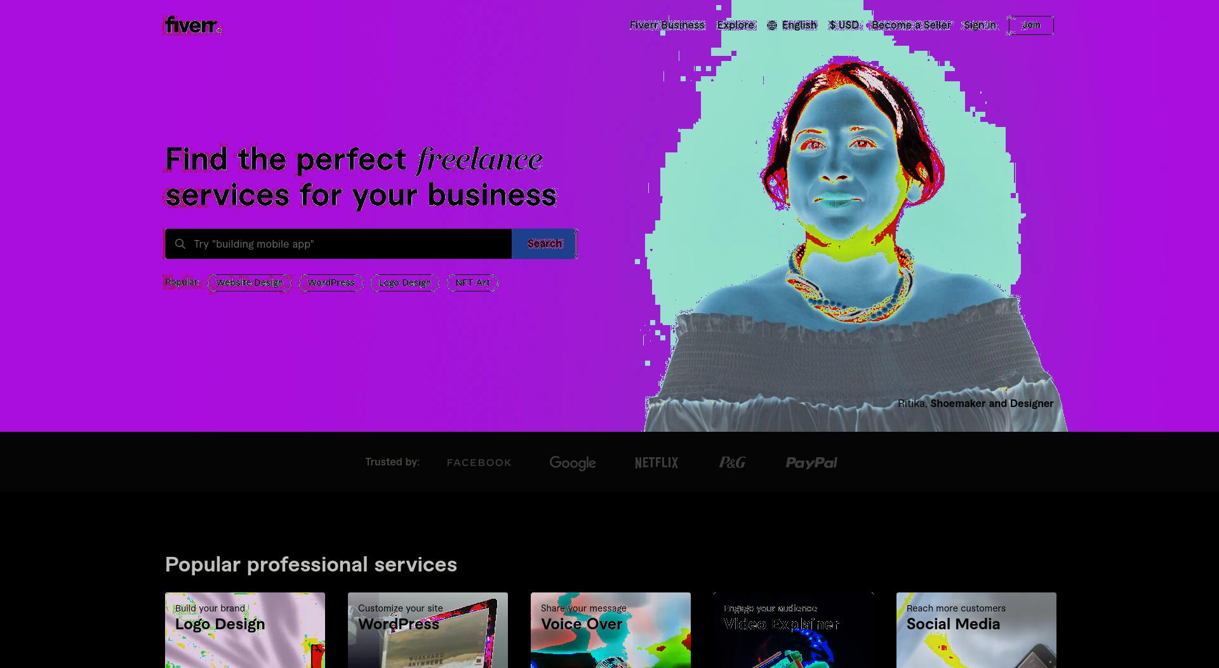Go to Fiverr Business
The image size is (1219, 668).
pos(667,25)
